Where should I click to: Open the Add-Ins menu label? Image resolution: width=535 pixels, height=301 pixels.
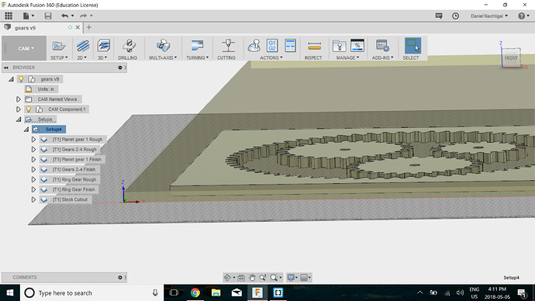(382, 58)
